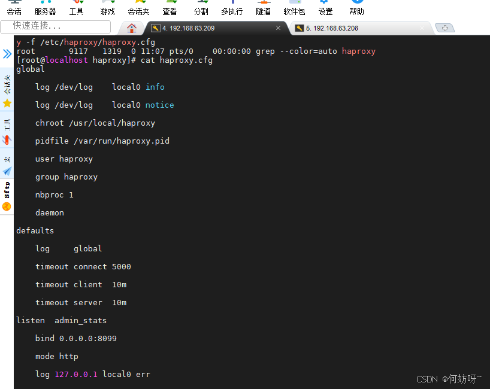
Task: Expand the sidebar with double chevron
Action: click(x=7, y=54)
